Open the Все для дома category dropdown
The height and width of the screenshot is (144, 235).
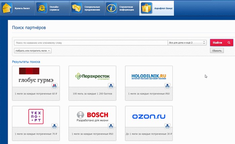187,43
